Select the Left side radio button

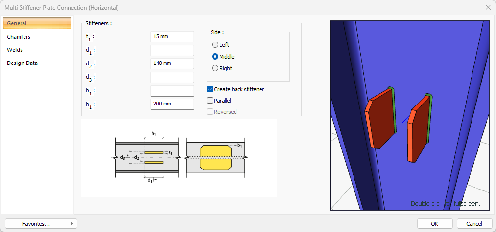(215, 45)
